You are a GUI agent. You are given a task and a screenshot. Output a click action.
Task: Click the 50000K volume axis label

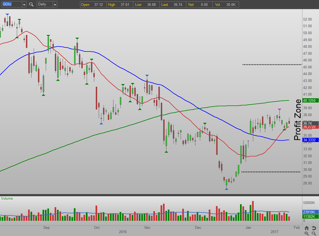tap(309, 203)
